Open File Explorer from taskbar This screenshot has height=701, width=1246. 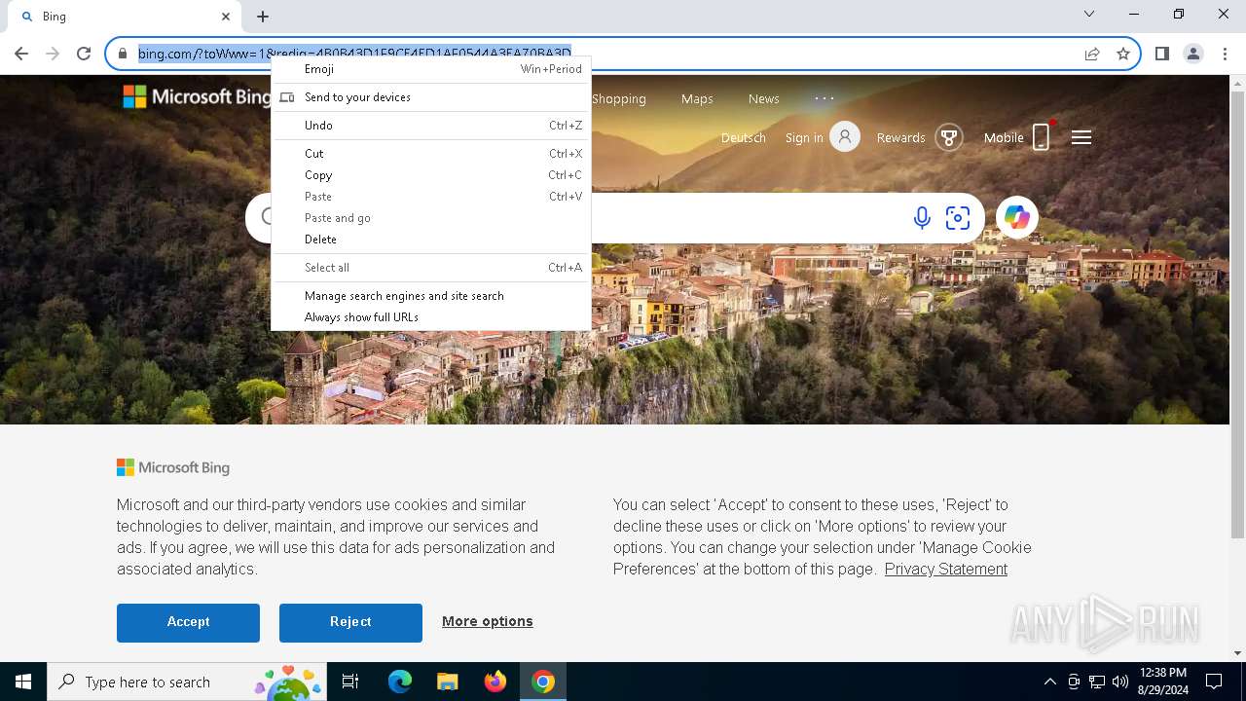(x=448, y=682)
